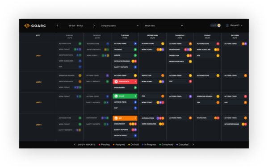The image size is (268, 168).
Task: Open JSA item in Unit 3 Friday
Action: (208, 102)
